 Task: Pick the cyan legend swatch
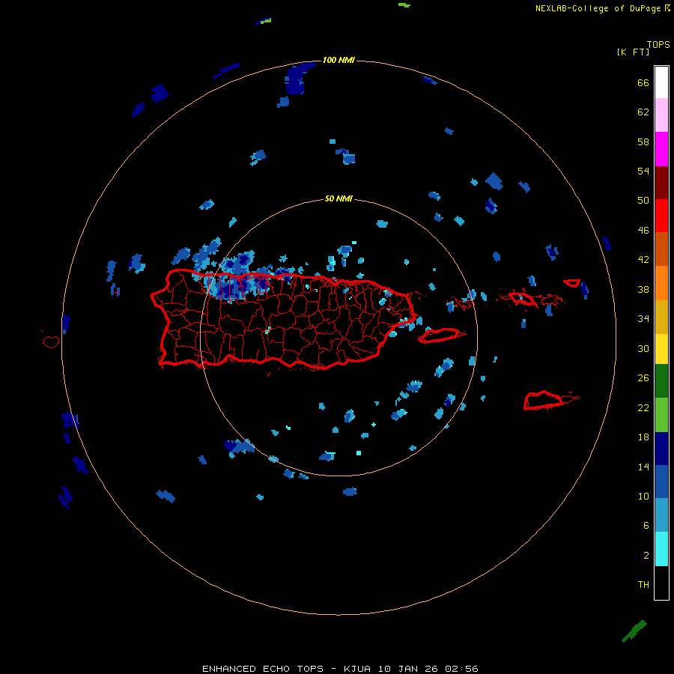tap(661, 549)
